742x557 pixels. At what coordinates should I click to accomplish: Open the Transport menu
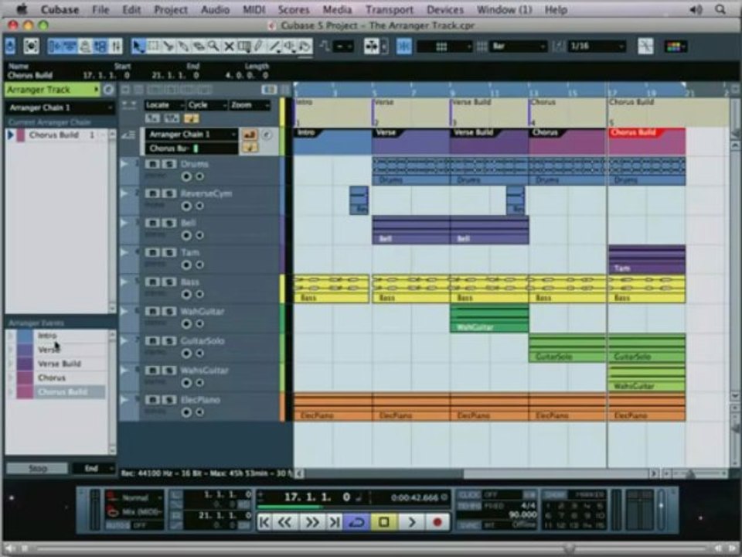tap(390, 9)
